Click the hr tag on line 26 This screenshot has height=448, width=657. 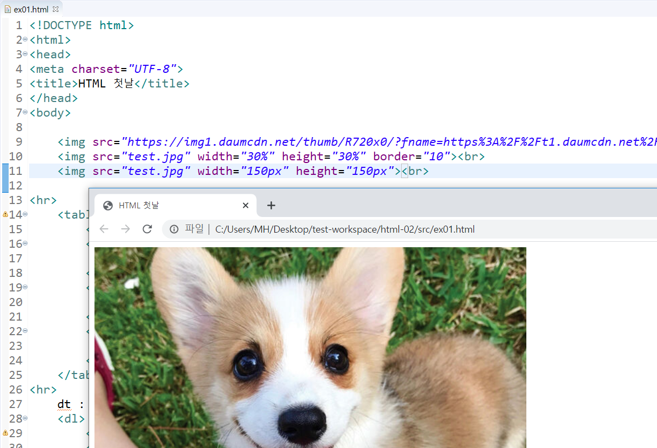(43, 389)
